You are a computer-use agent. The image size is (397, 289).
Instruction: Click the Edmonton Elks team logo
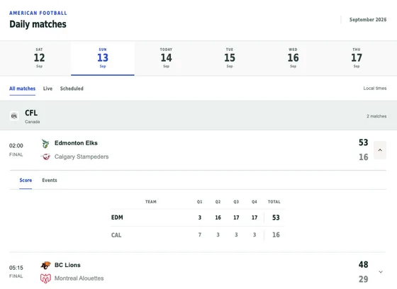[45, 144]
